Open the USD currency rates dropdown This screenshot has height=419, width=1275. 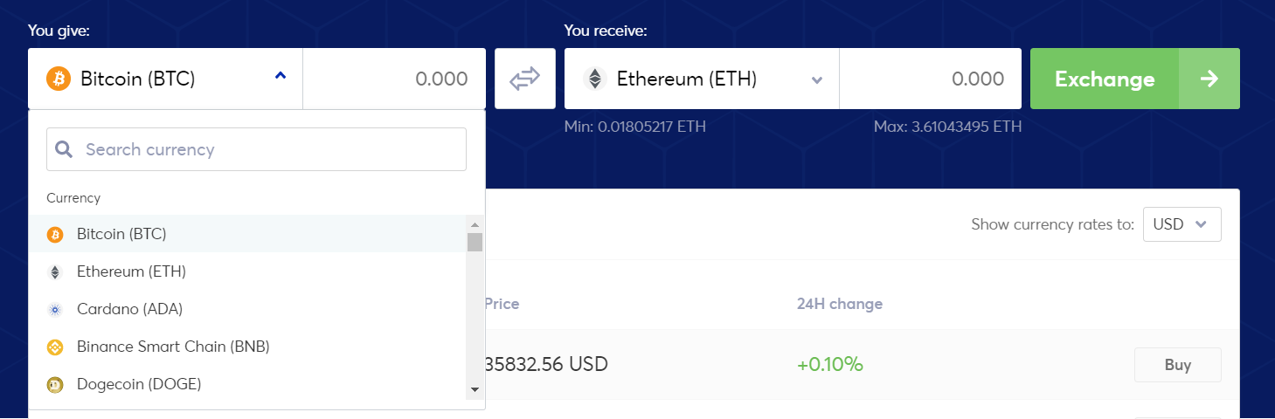[x=1182, y=224]
